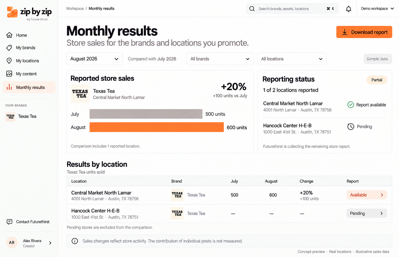Click the AR user avatar
Viewport: 399px width, 257px height.
(12, 243)
